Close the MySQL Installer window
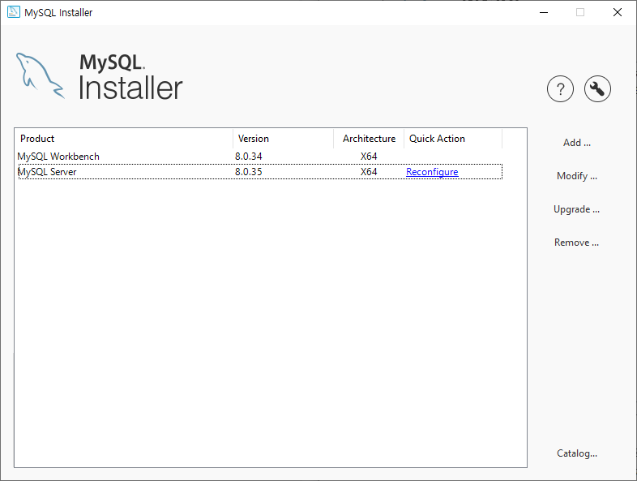Screen dimensions: 637x481 [x=617, y=12]
